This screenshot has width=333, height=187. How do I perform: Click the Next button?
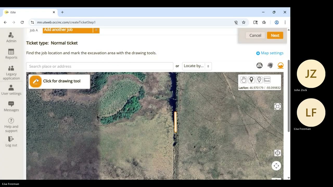pyautogui.click(x=275, y=35)
